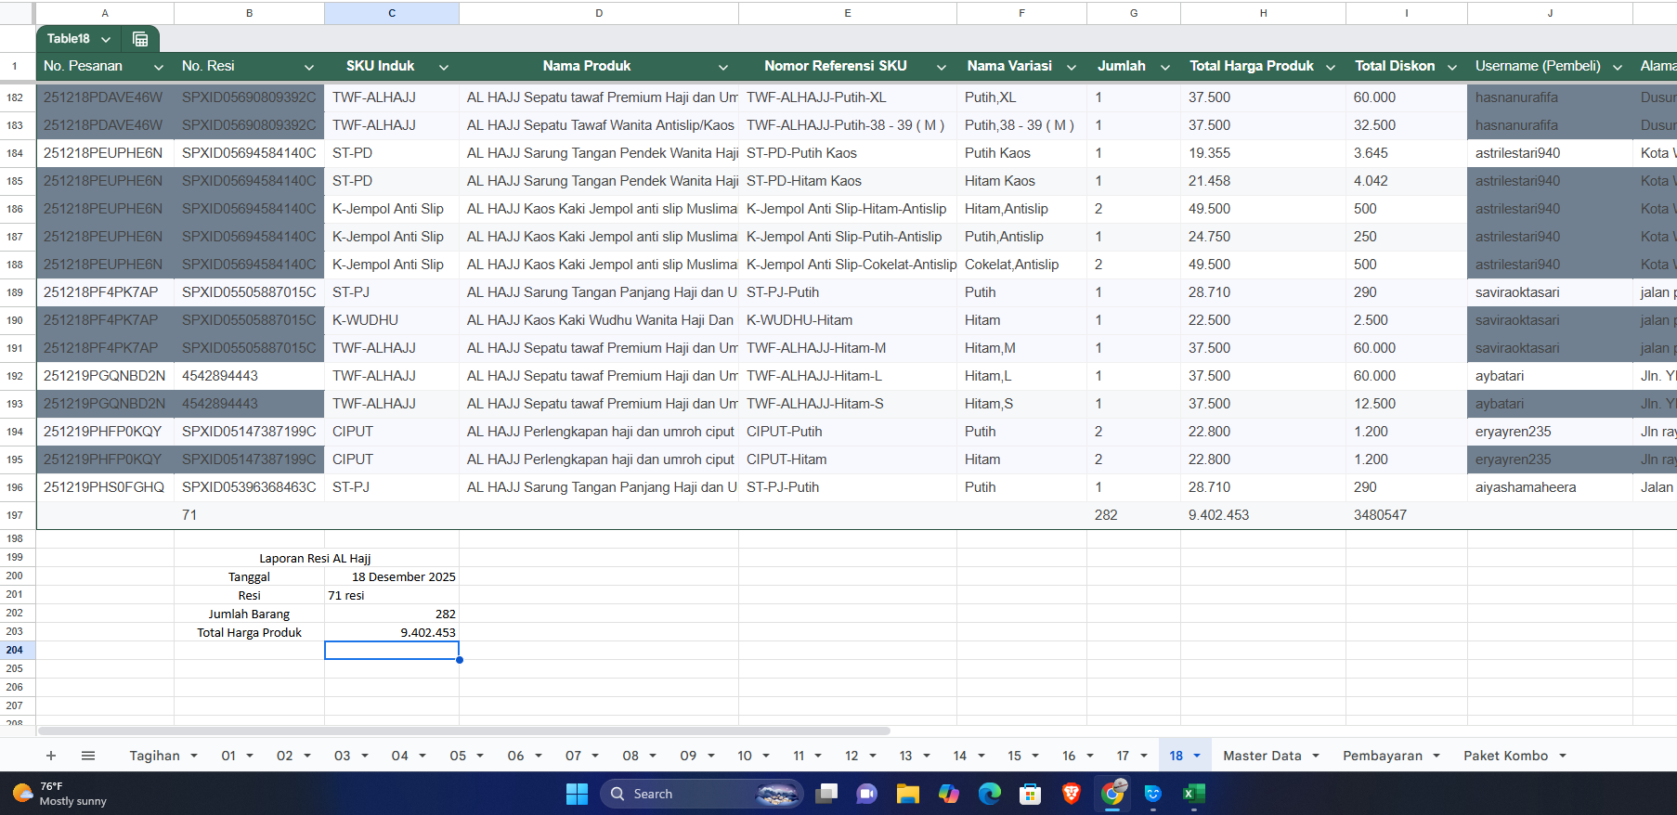Screen dimensions: 1677x815
Task: Open Task View on the taskbar
Action: tap(826, 794)
